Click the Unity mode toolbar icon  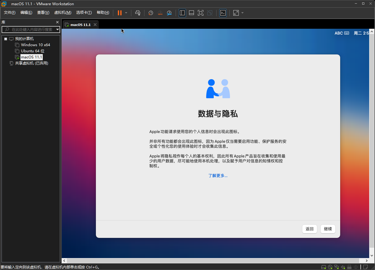click(x=210, y=13)
